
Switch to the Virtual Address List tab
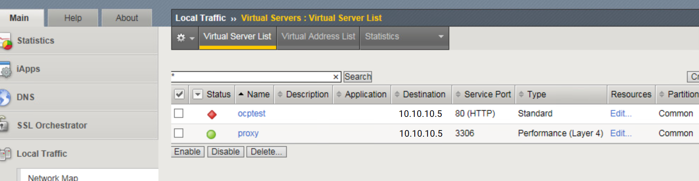click(318, 36)
